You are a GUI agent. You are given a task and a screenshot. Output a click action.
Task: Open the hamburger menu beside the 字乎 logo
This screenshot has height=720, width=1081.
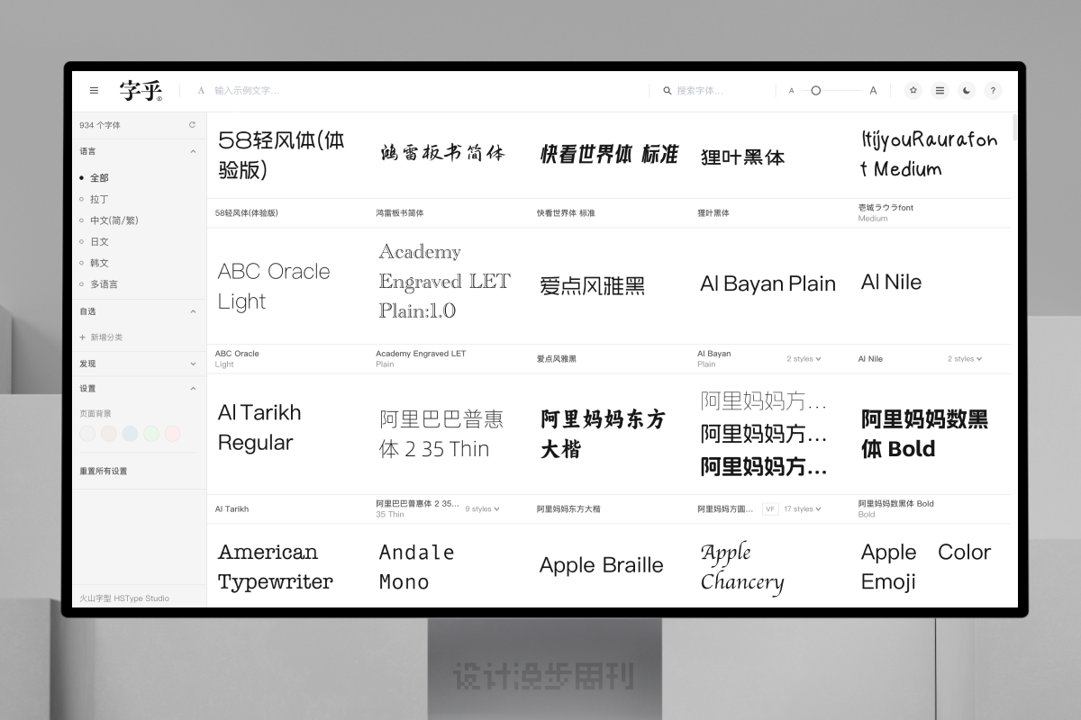coord(94,91)
